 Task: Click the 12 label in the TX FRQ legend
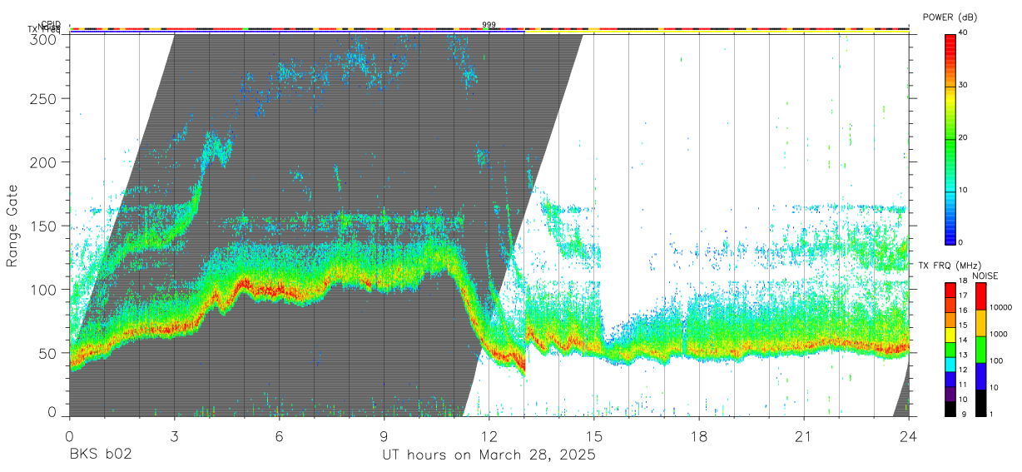point(963,370)
